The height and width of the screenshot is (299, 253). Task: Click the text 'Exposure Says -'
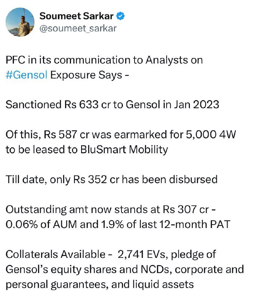point(90,75)
